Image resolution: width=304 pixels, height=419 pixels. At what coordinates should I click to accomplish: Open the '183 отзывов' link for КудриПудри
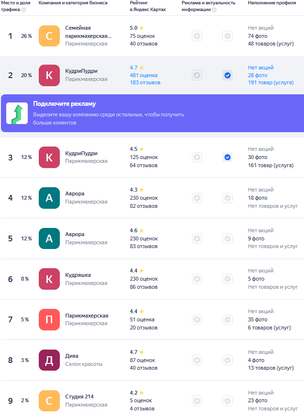coord(145,83)
